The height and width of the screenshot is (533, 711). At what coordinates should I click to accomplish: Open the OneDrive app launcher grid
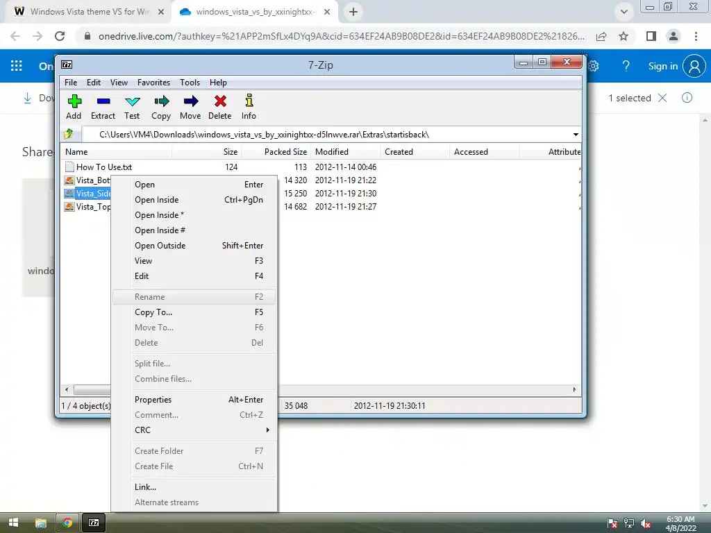pos(17,66)
